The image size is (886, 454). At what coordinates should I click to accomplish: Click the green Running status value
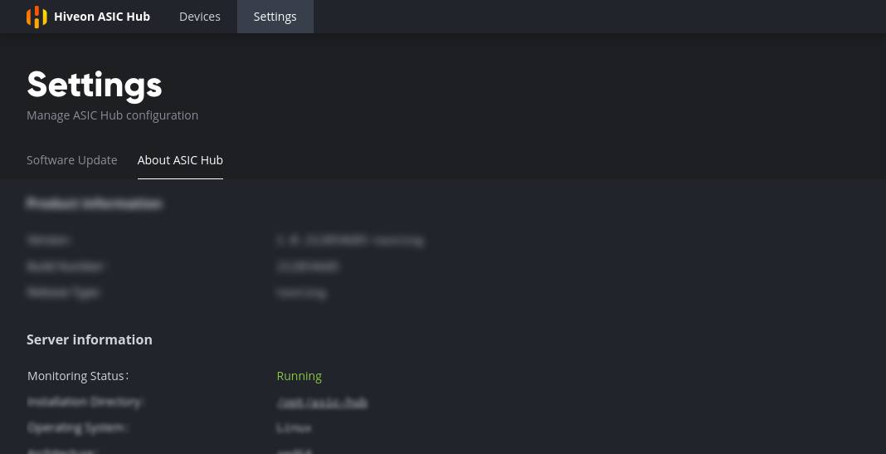click(x=299, y=376)
